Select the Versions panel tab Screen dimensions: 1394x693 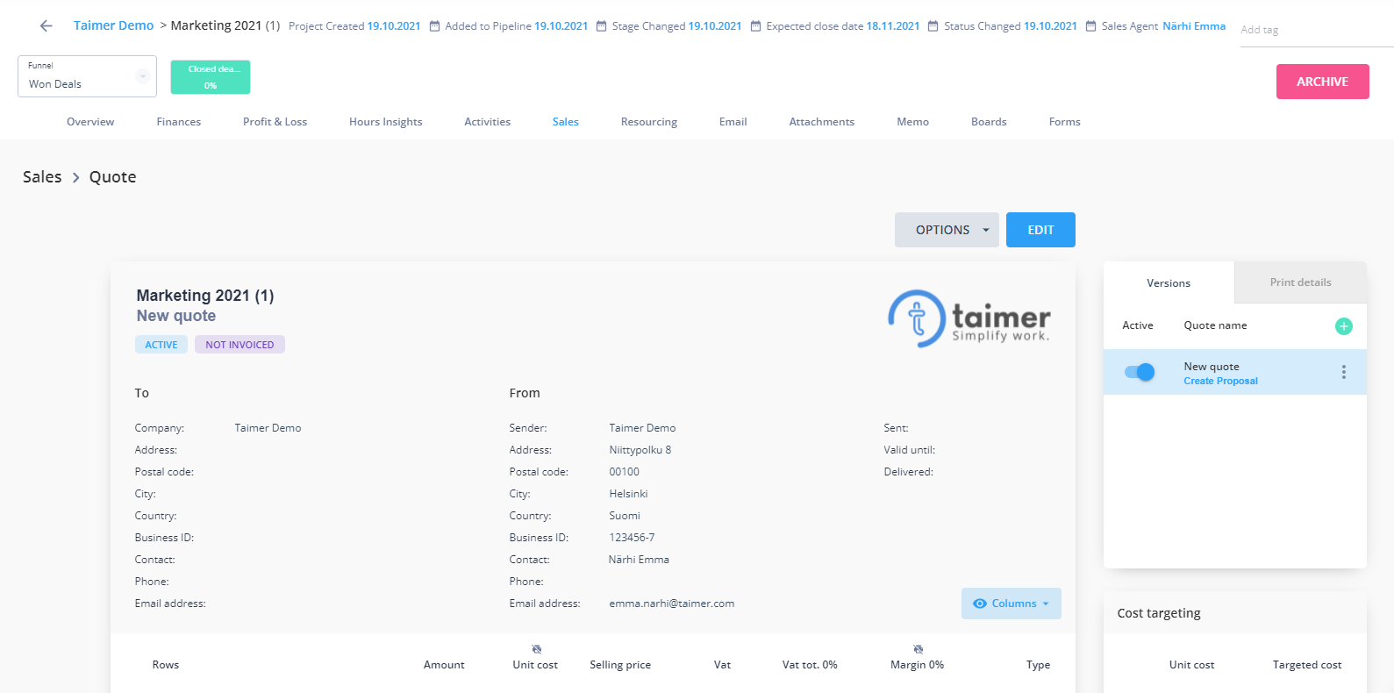click(x=1169, y=283)
